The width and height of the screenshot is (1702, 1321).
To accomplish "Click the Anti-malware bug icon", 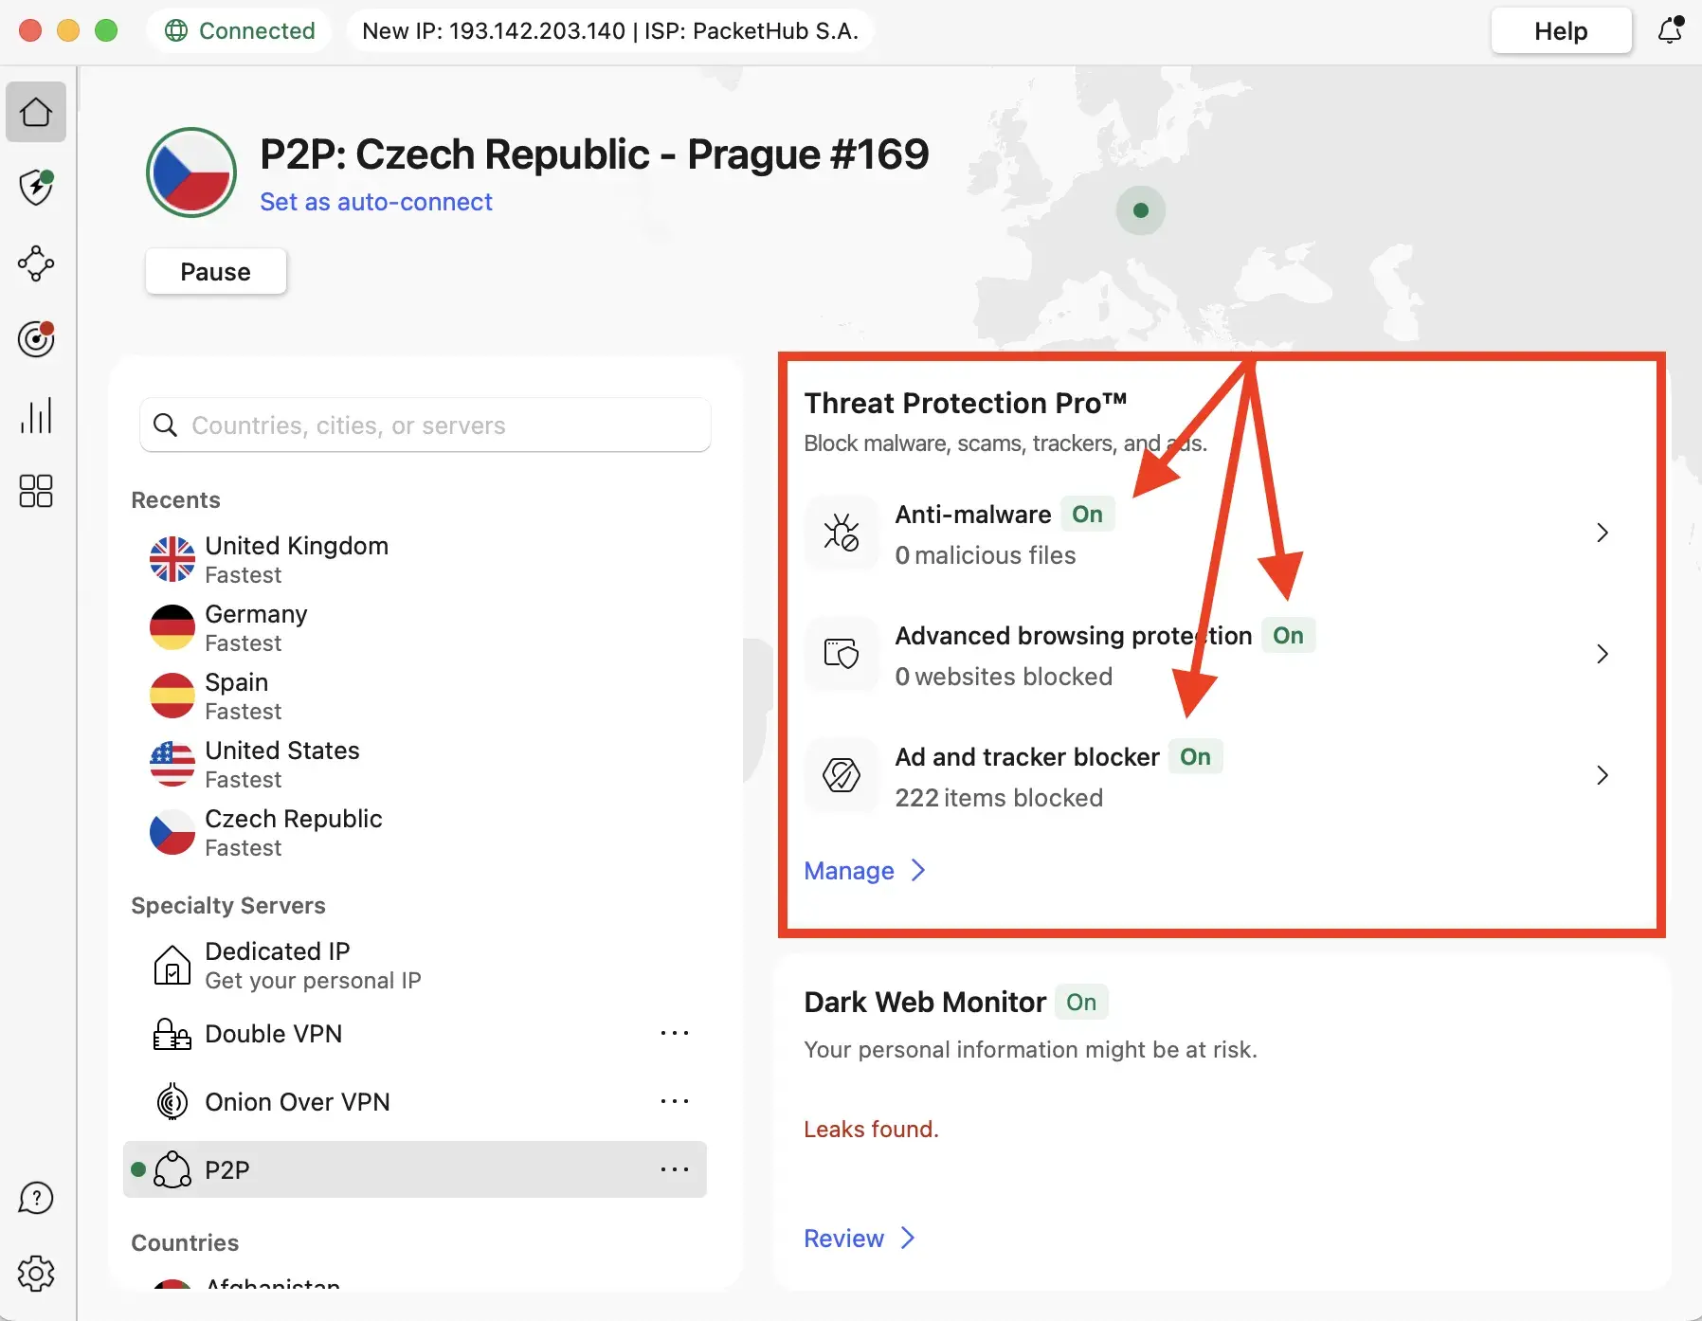I will coord(842,533).
